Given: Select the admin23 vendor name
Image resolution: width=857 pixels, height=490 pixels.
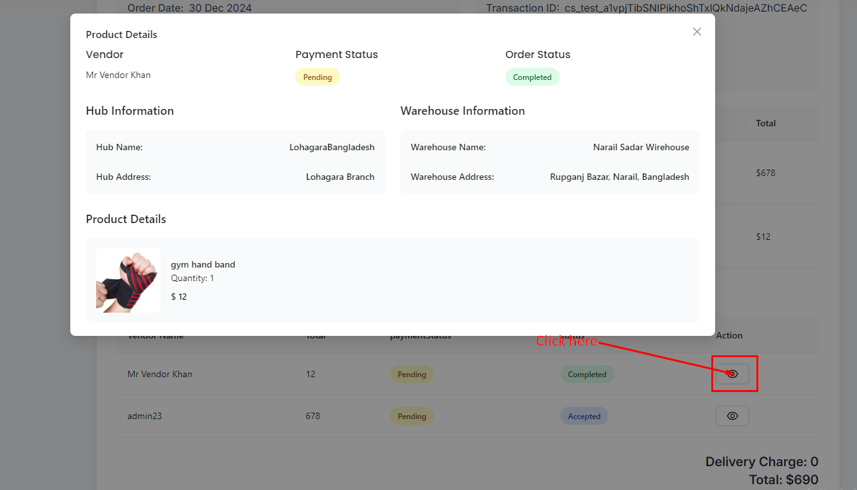Looking at the screenshot, I should pos(144,416).
